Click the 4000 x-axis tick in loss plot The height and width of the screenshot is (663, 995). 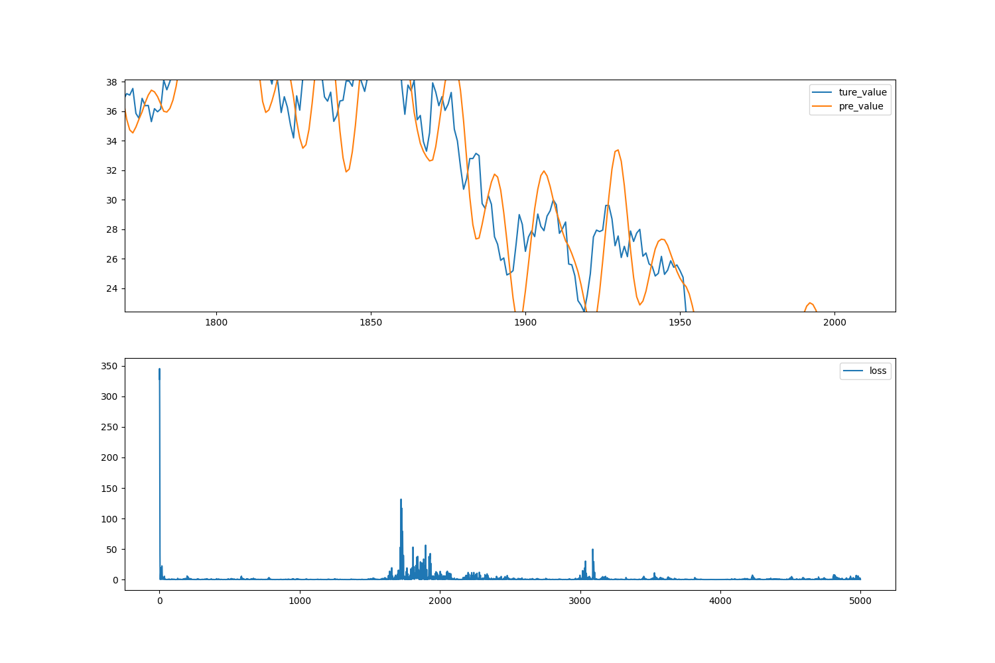click(720, 601)
